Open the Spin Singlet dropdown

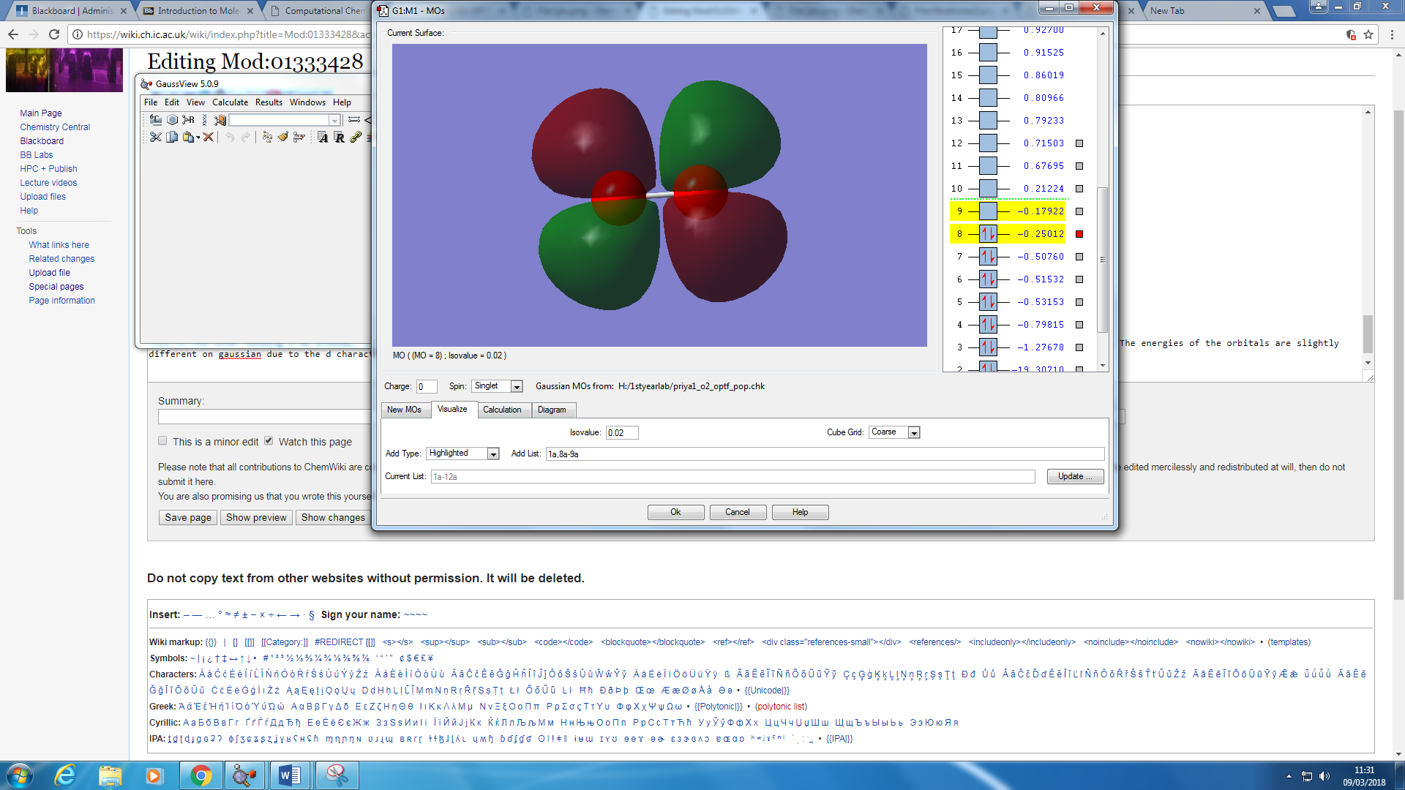517,386
